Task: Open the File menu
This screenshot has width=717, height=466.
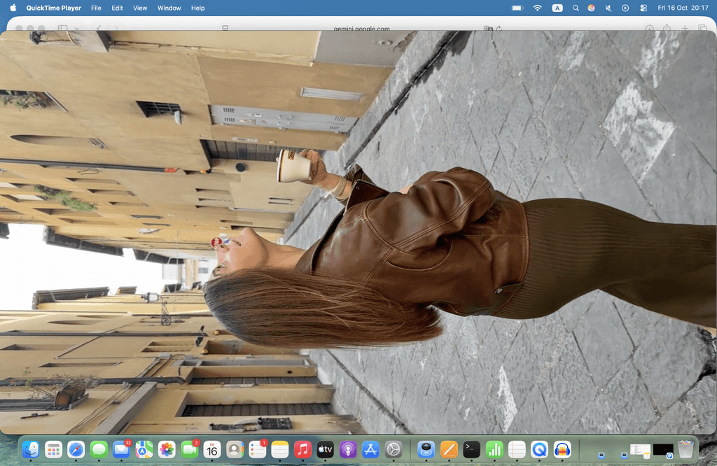Action: 96,8
